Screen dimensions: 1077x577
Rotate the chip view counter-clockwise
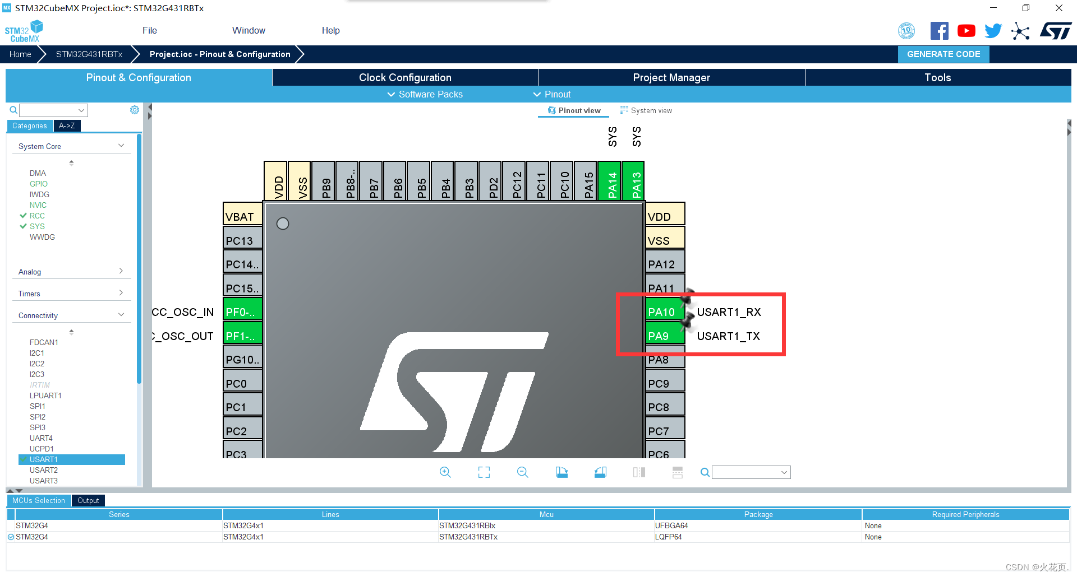[600, 472]
